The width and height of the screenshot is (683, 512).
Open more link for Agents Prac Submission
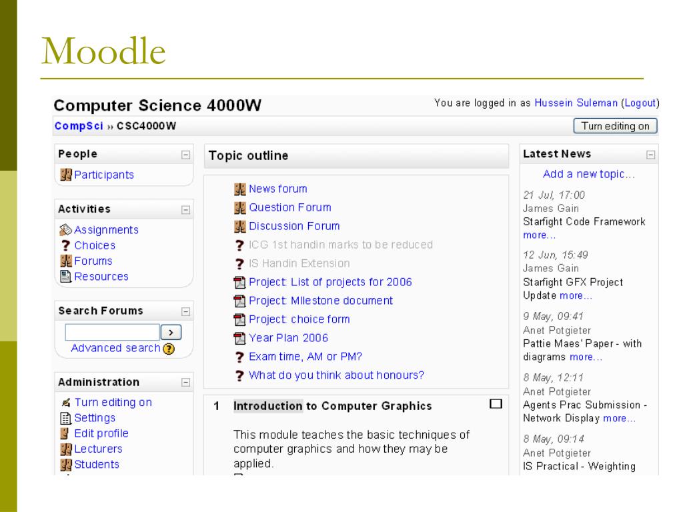(620, 419)
